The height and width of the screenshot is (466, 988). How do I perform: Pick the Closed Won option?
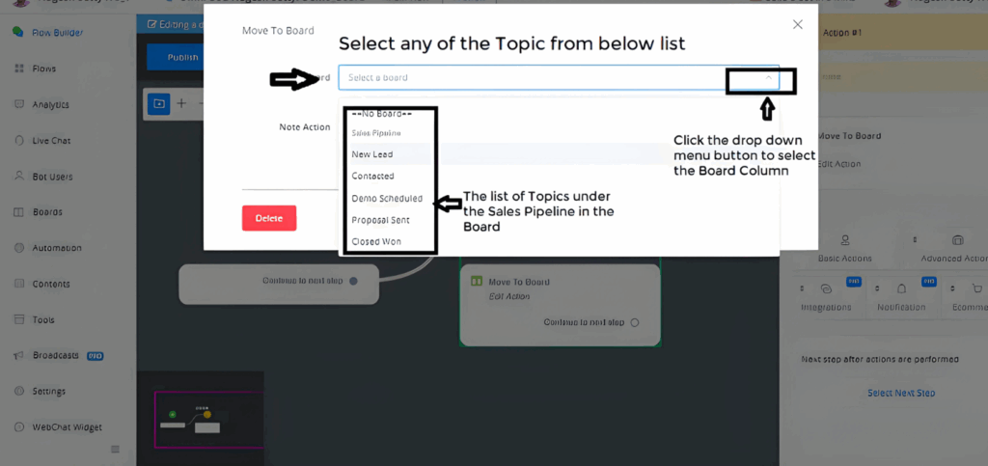[376, 241]
